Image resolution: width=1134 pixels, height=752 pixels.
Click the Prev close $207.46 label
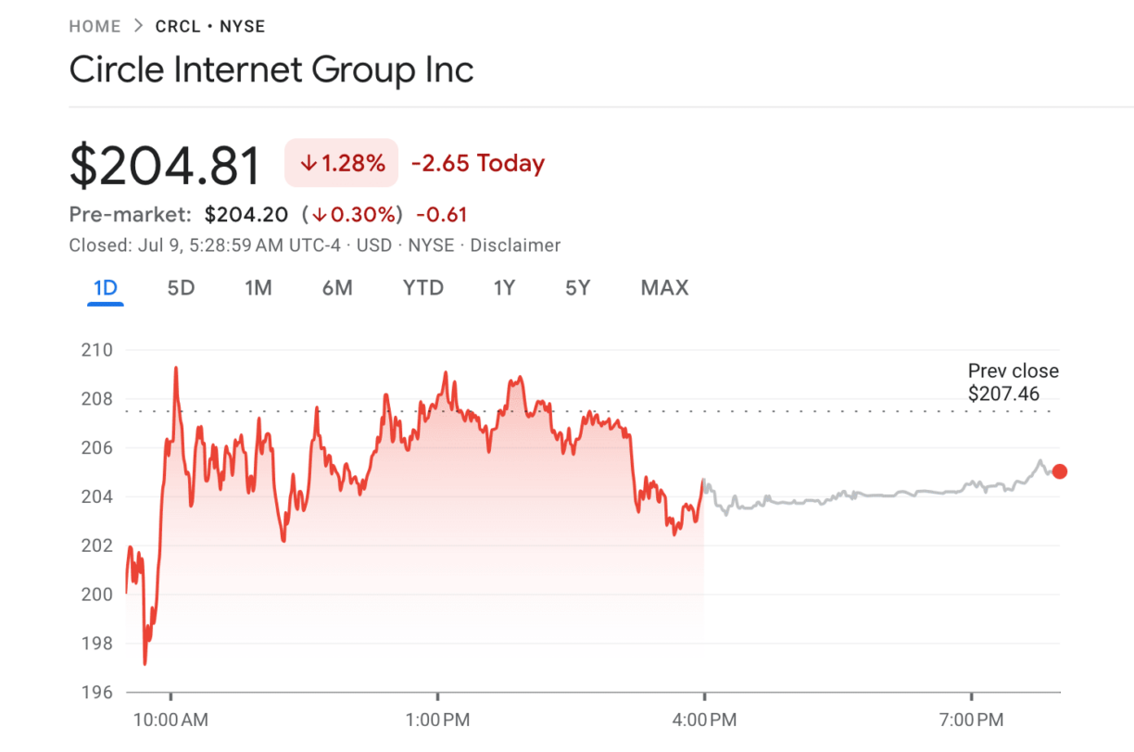tap(1013, 382)
